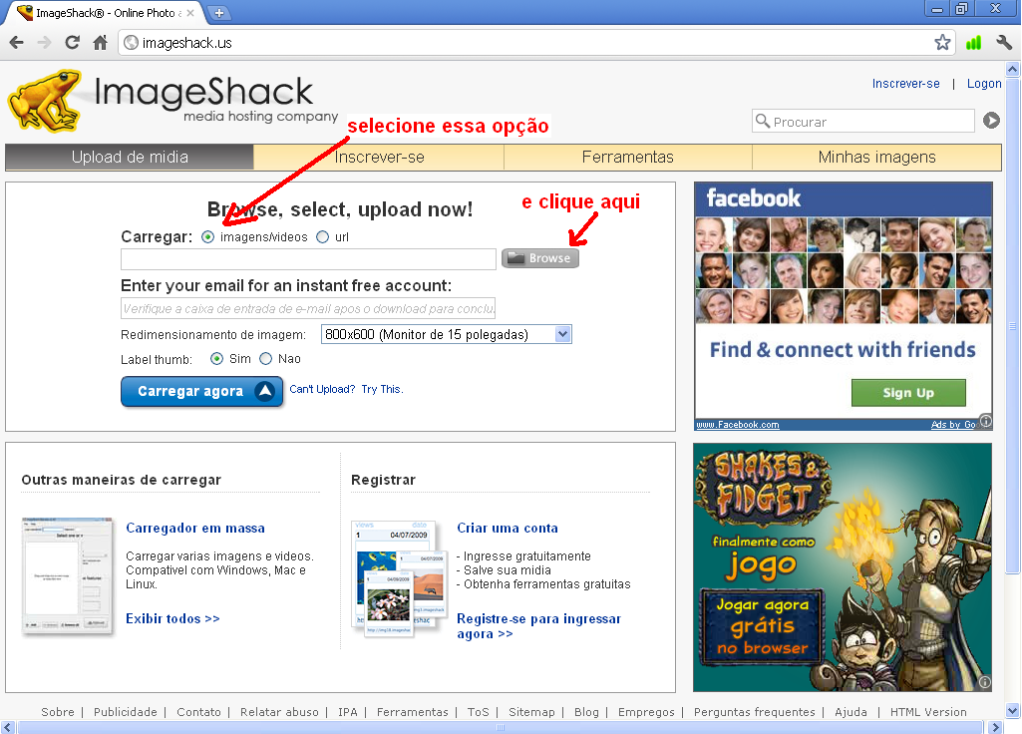Screen dimensions: 1022x734
Task: Select the url radio option
Action: (x=323, y=237)
